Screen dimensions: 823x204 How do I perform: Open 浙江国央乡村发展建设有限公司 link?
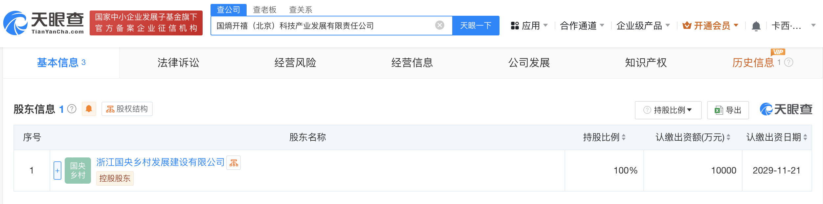click(x=160, y=162)
